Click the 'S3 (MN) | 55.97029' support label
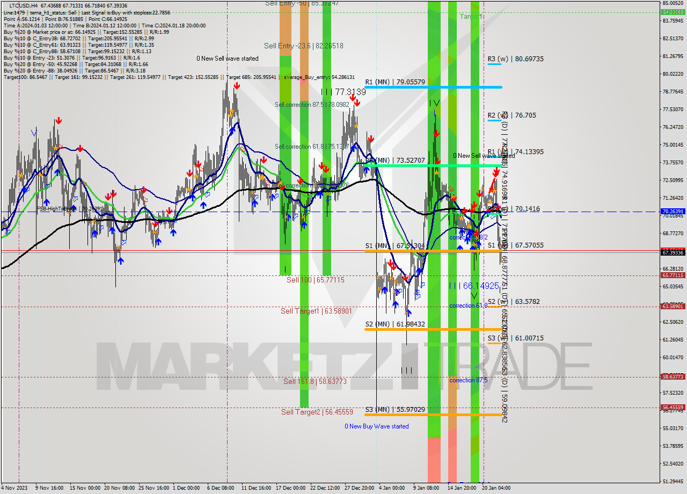687x494 pixels. [395, 409]
